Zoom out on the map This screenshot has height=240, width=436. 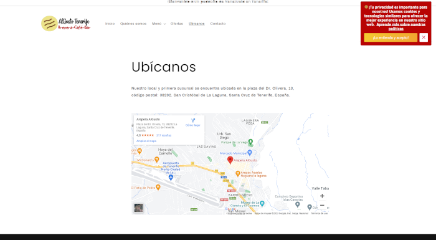(322, 205)
